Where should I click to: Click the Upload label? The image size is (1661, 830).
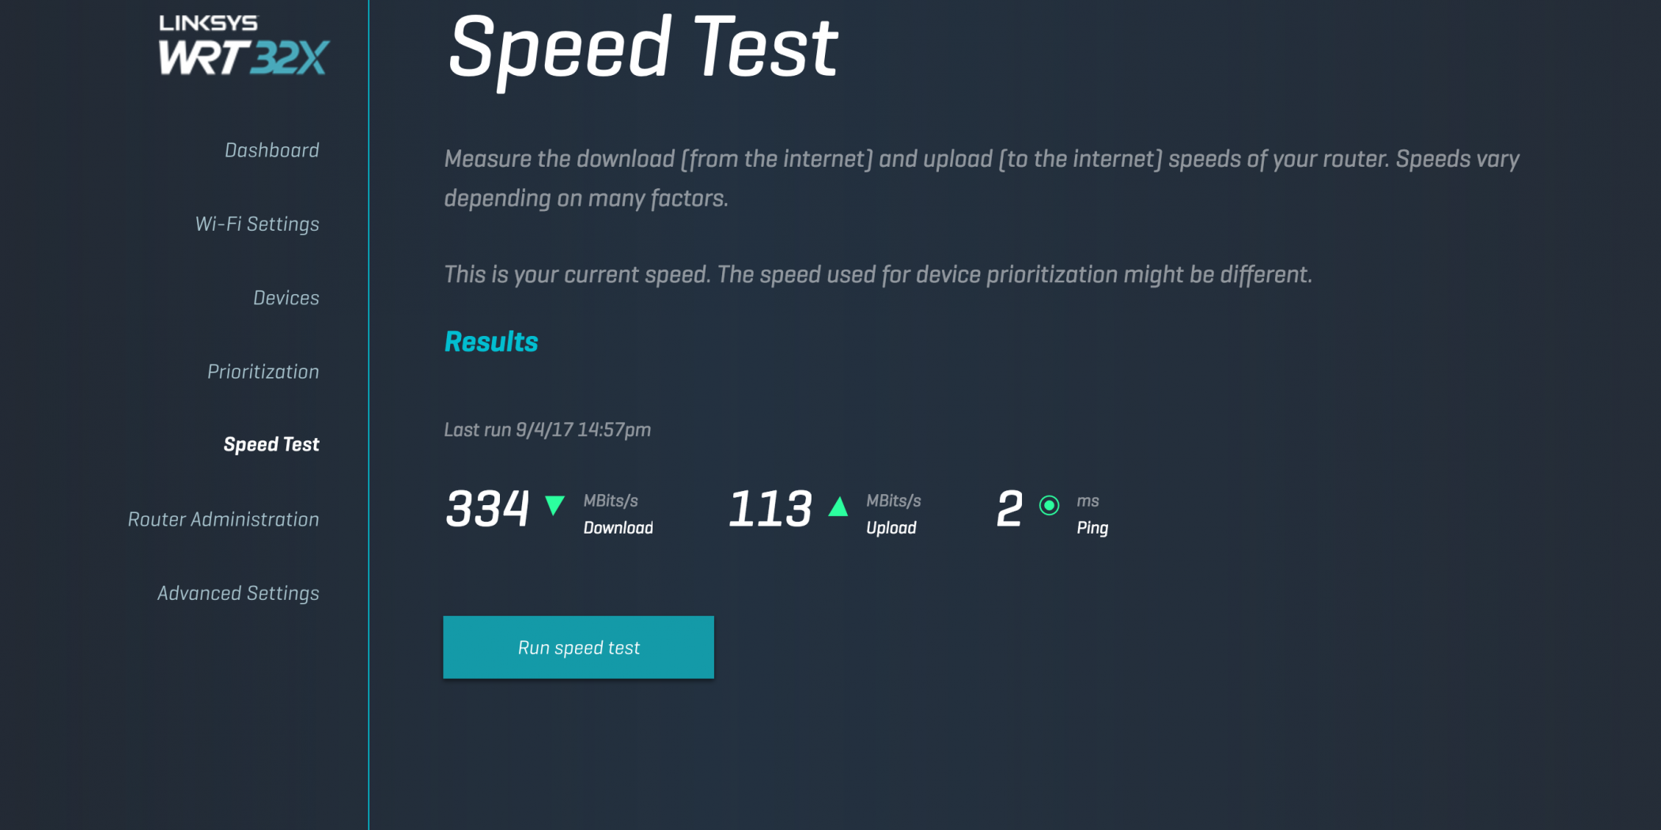point(891,528)
